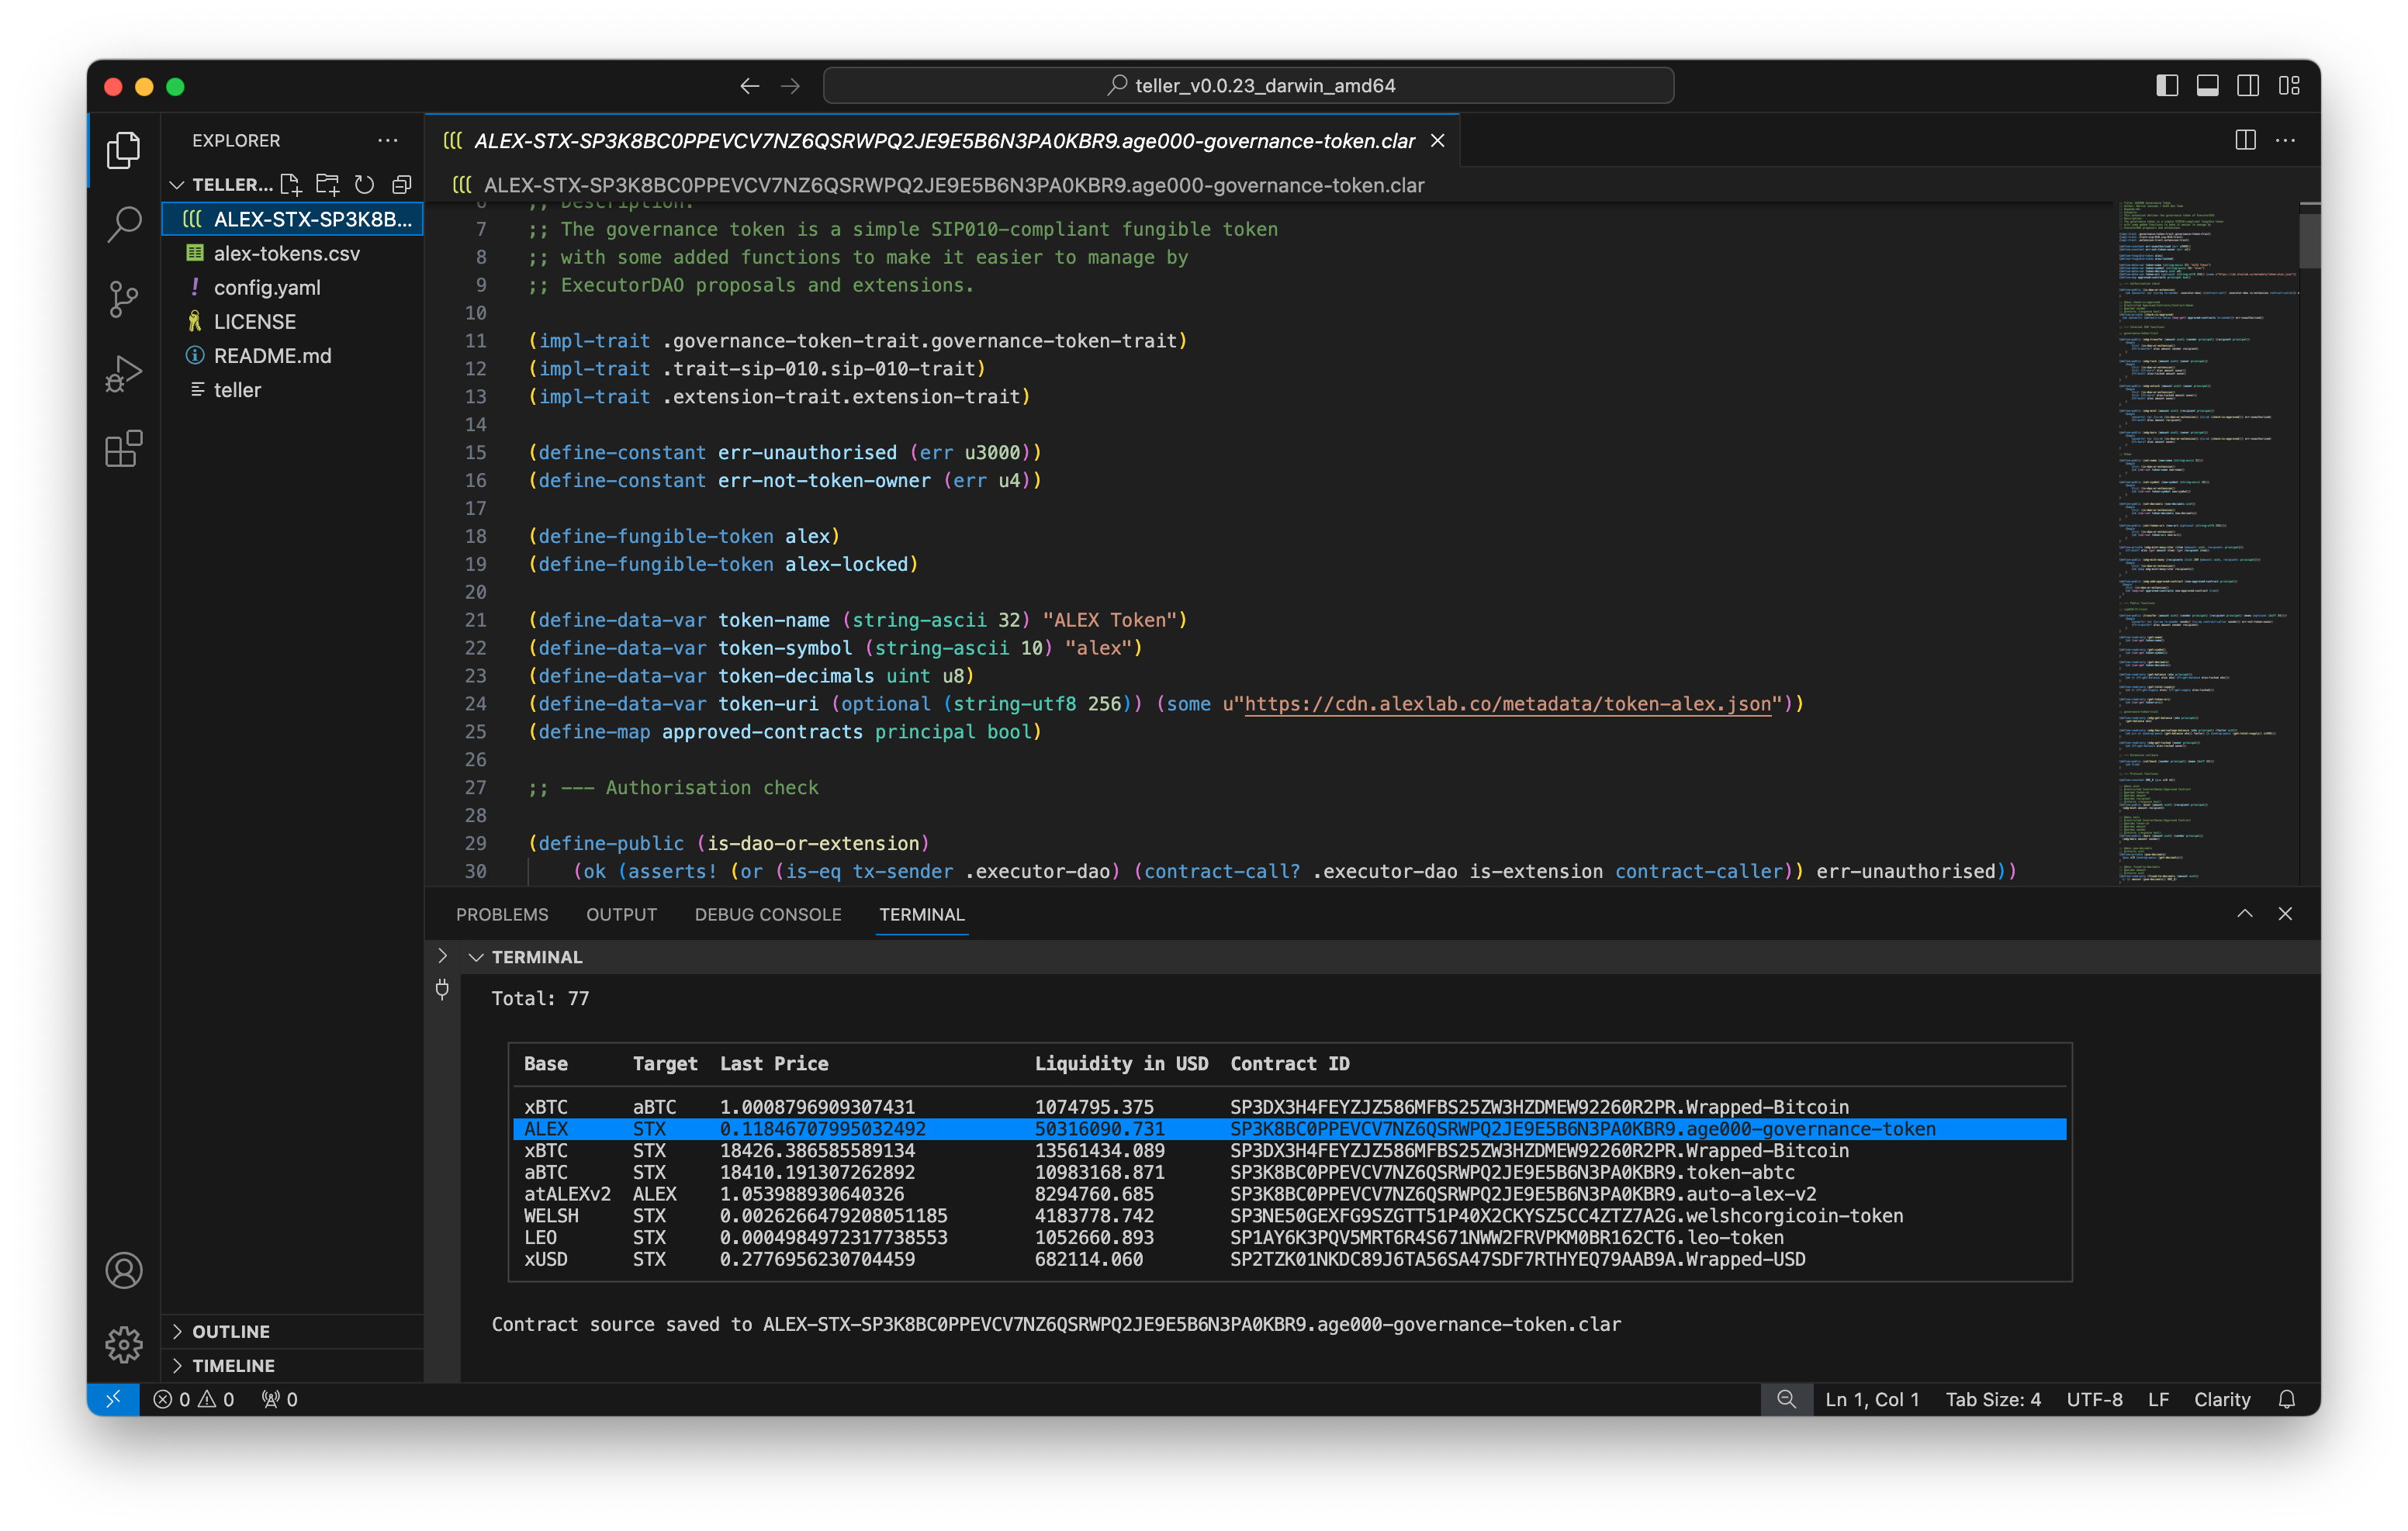The image size is (2408, 1531).
Task: Click the Clarity language mode button
Action: pos(2221,1399)
